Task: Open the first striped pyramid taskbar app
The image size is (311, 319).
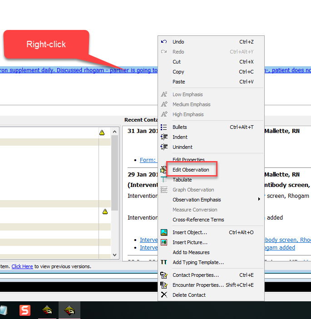Action: (47, 310)
